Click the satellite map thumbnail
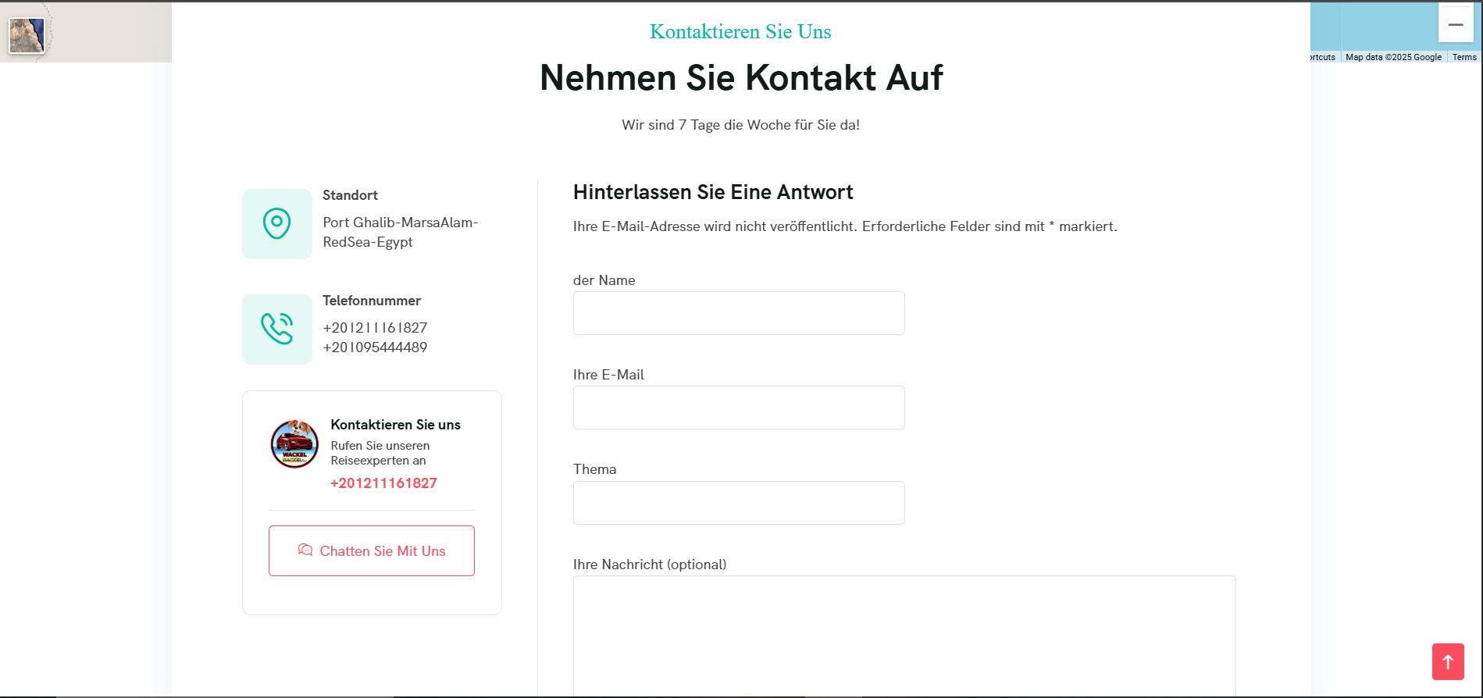The image size is (1483, 698). (x=27, y=35)
